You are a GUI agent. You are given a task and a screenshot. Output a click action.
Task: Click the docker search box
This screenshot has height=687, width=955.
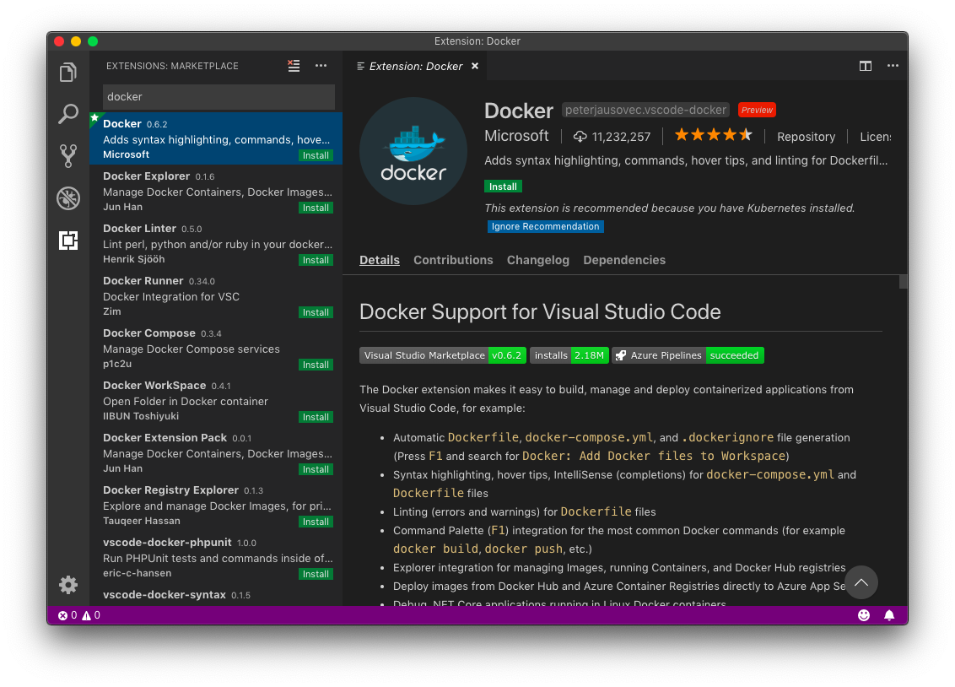pyautogui.click(x=219, y=97)
